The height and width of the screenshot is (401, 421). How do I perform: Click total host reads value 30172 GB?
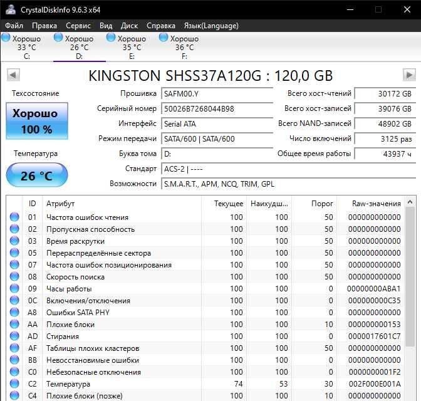click(385, 94)
